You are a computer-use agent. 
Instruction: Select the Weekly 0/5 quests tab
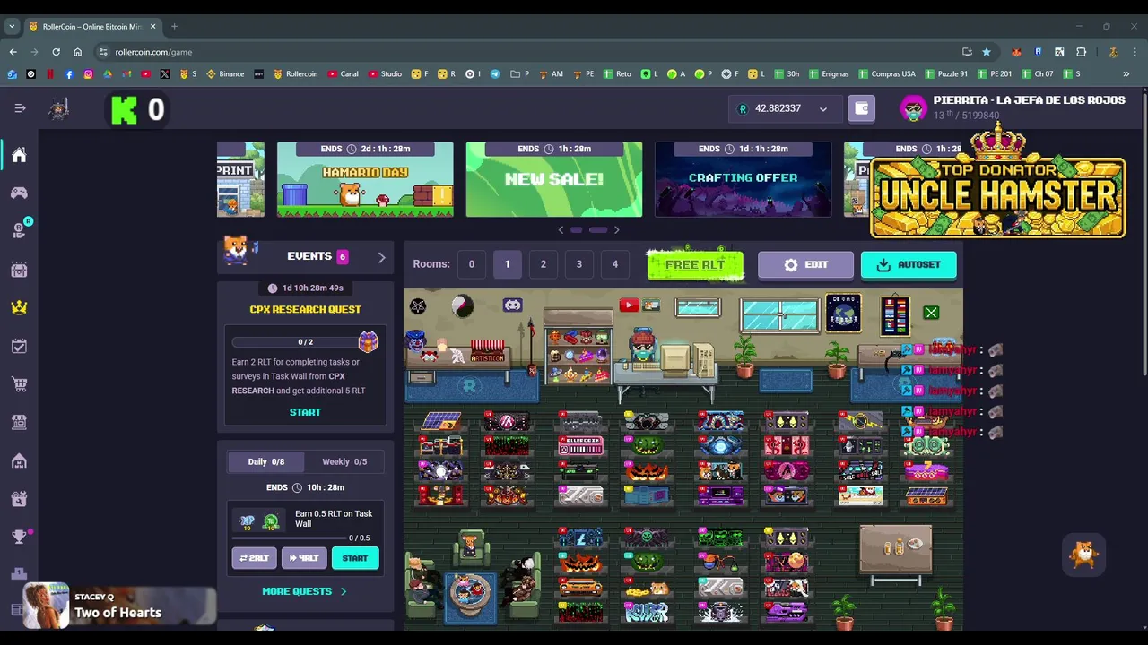tap(344, 461)
